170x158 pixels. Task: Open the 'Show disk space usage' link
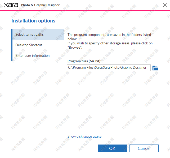tap(84, 137)
